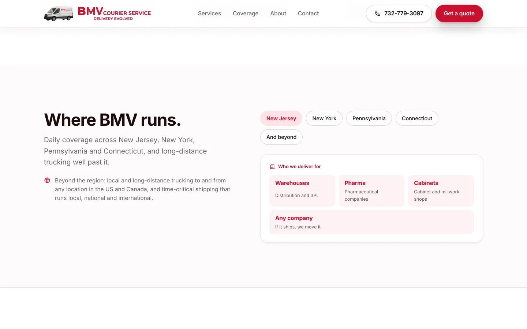Call the 732-779-3097 phone button
Screen dimensions: 527x329
[399, 14]
